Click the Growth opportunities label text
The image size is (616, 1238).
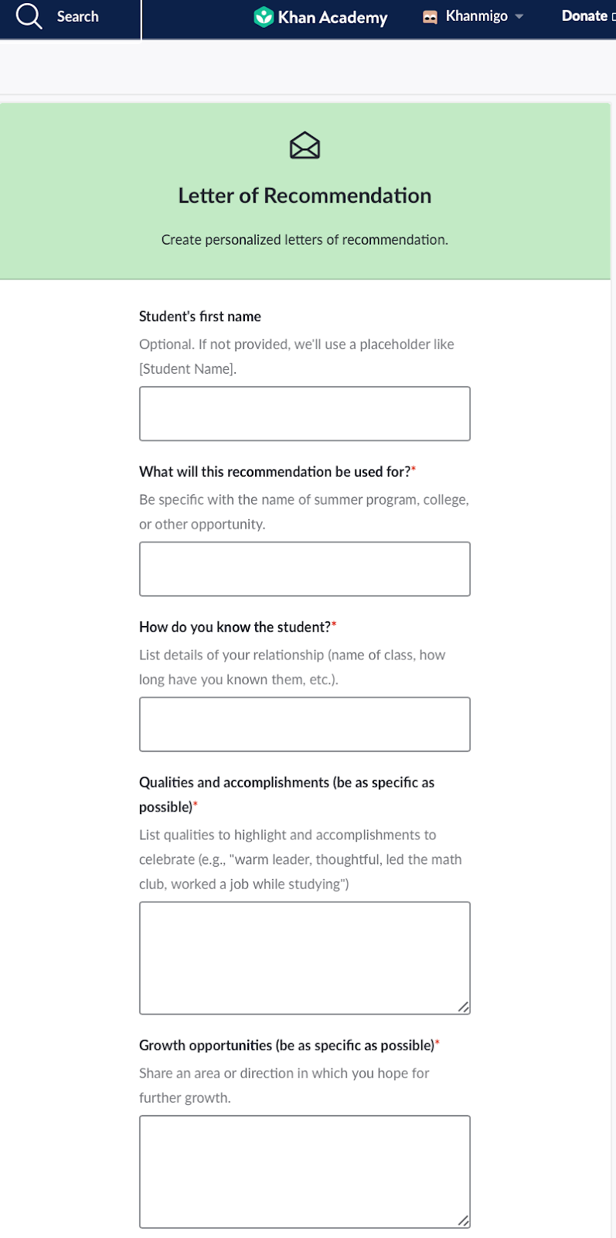[287, 1045]
